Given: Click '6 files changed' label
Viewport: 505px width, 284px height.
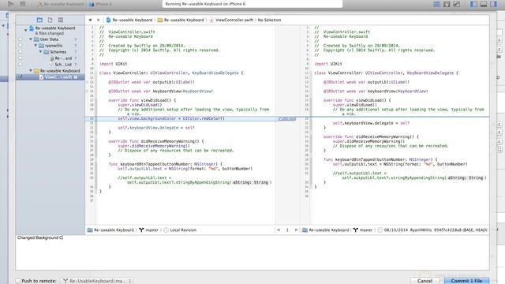Looking at the screenshot, I should (49, 33).
